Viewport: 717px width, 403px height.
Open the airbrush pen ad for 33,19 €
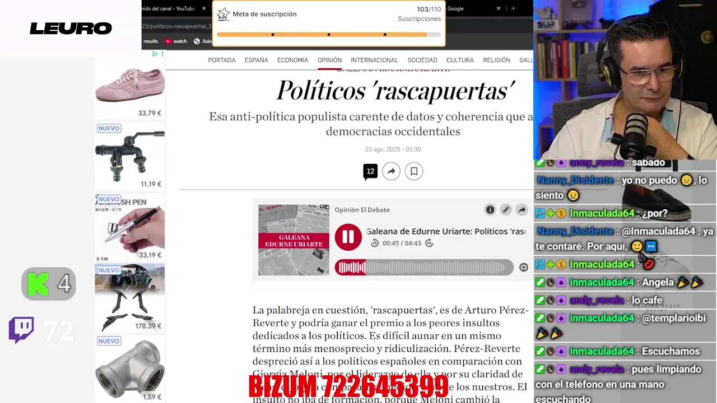(129, 227)
